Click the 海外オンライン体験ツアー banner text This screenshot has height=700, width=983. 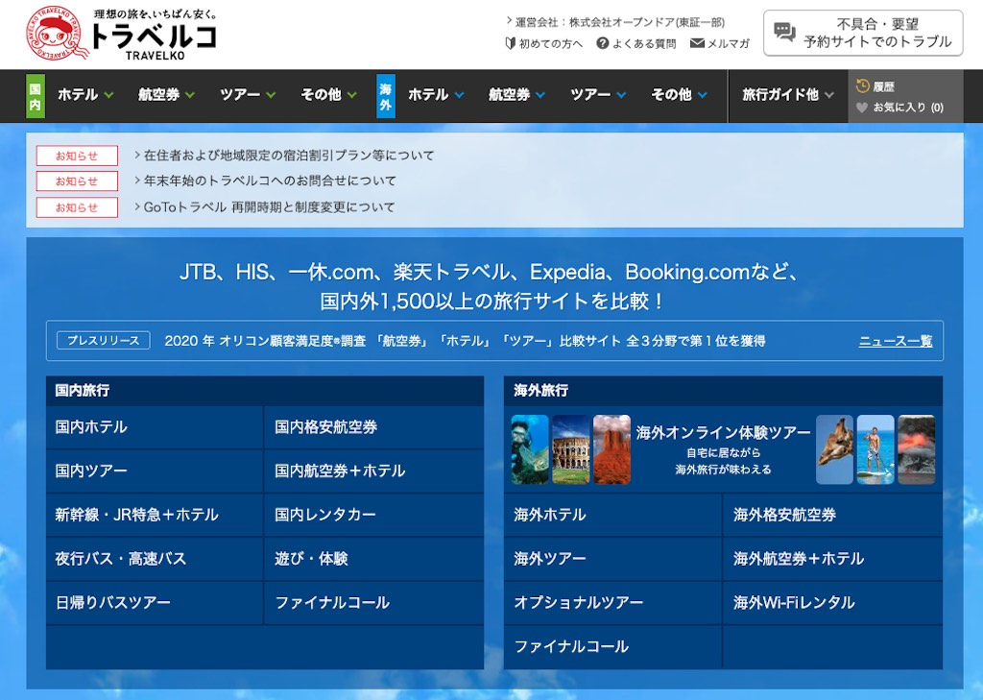[x=724, y=433]
